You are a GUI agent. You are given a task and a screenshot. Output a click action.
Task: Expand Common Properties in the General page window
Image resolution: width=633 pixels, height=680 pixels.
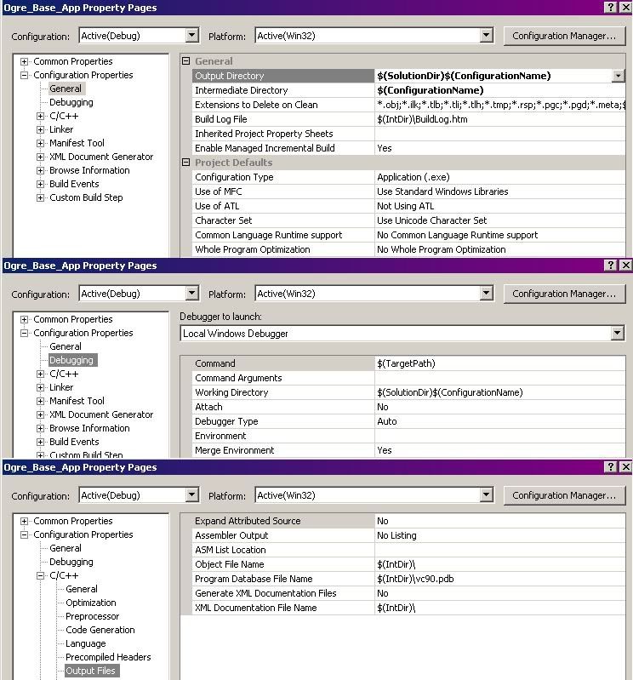pyautogui.click(x=25, y=61)
